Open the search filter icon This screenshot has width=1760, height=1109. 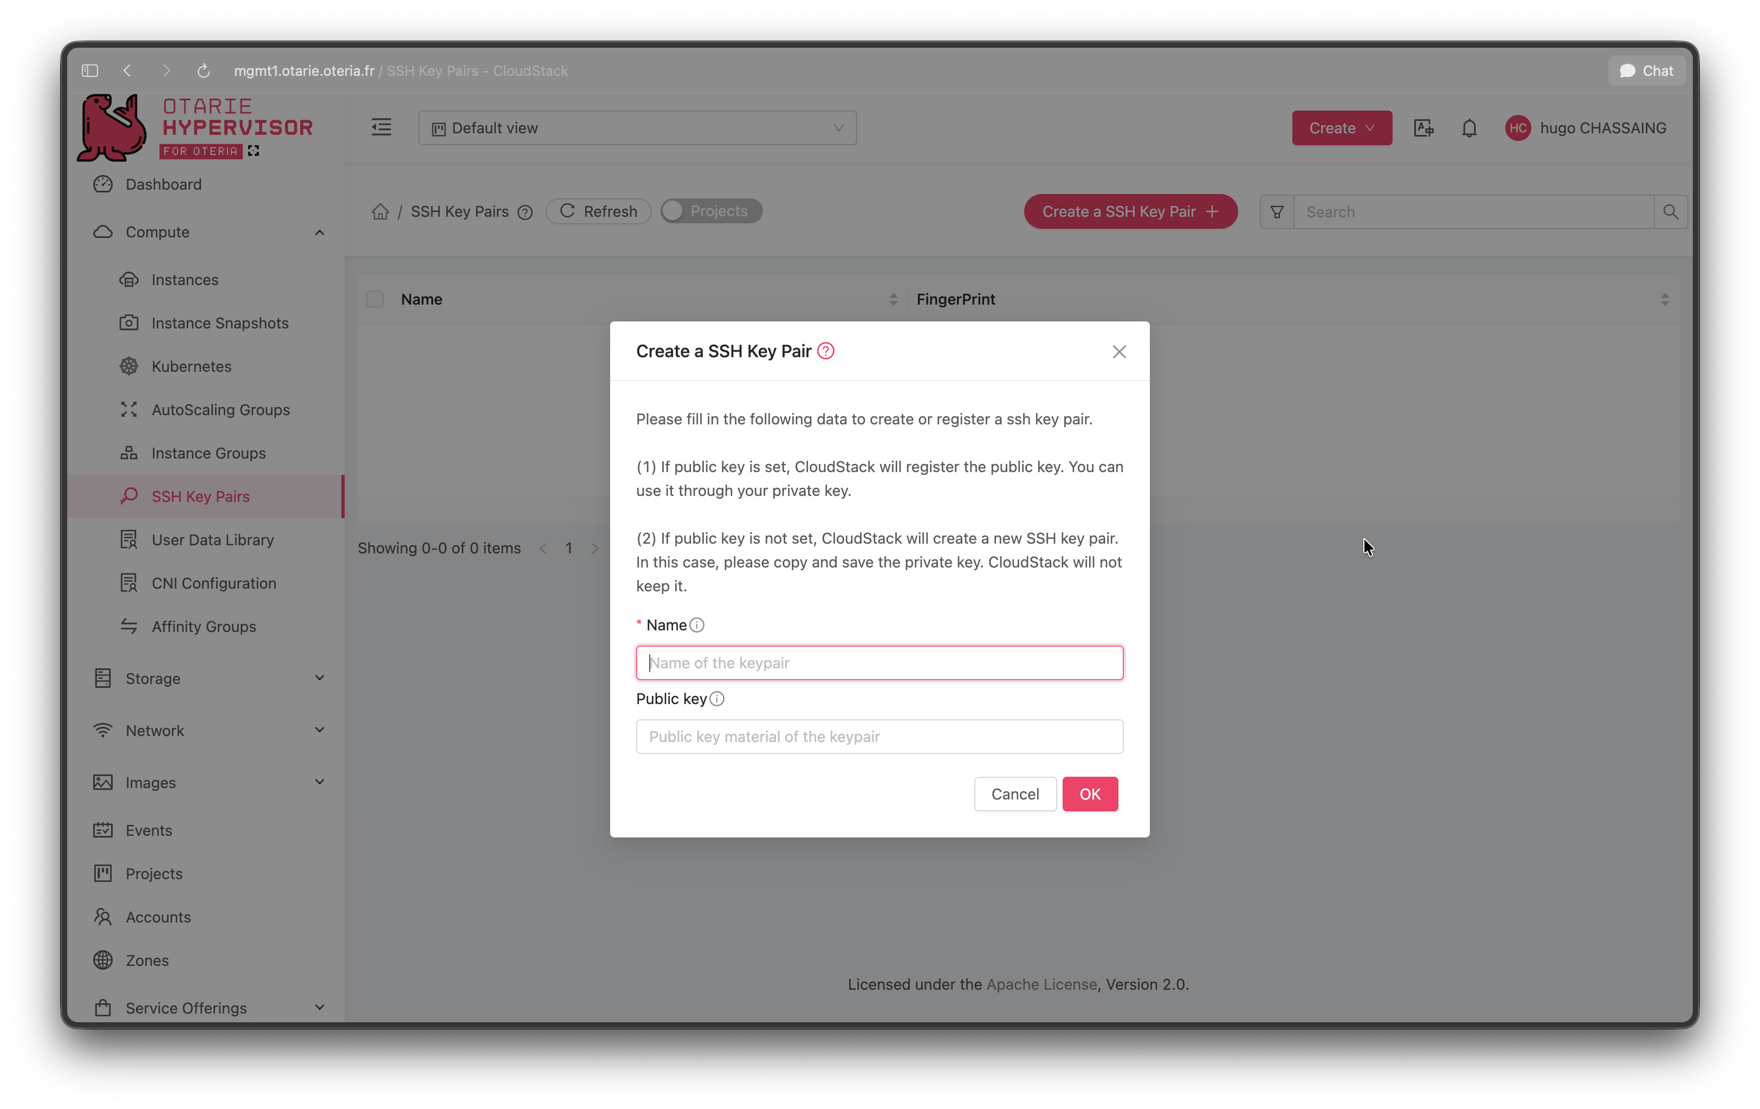point(1277,212)
